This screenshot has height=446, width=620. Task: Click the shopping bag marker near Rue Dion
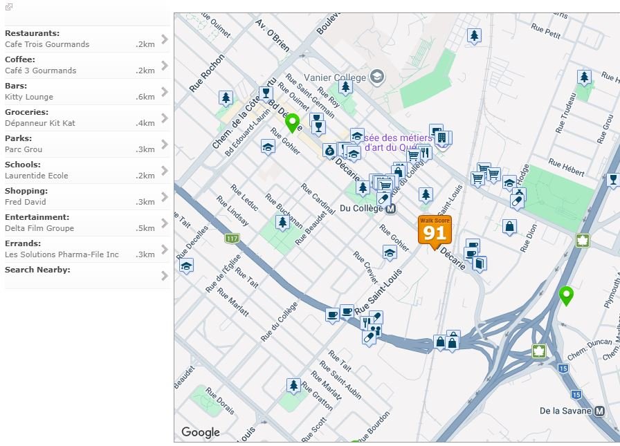pyautogui.click(x=509, y=227)
